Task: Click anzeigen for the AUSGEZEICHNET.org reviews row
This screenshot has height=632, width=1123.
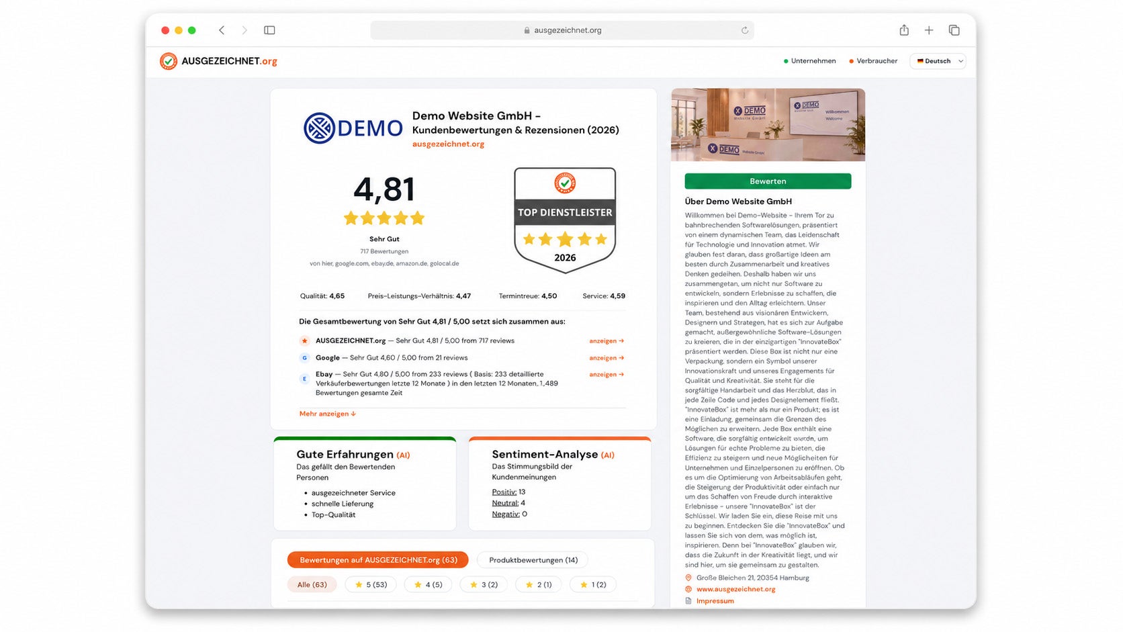Action: tap(607, 341)
